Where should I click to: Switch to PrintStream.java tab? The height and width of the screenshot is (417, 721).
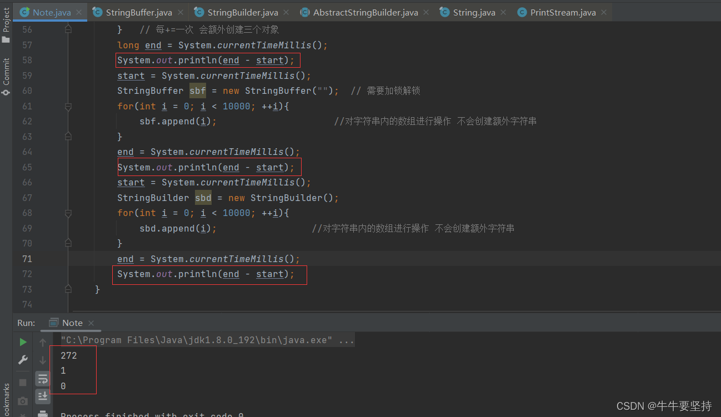coord(563,12)
